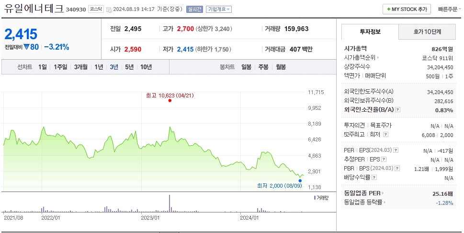Select the 1년 line chart period
The height and width of the screenshot is (233, 464).
99,67
